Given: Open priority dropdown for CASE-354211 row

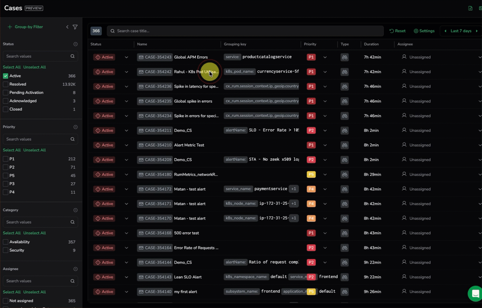Looking at the screenshot, I should click(x=325, y=130).
